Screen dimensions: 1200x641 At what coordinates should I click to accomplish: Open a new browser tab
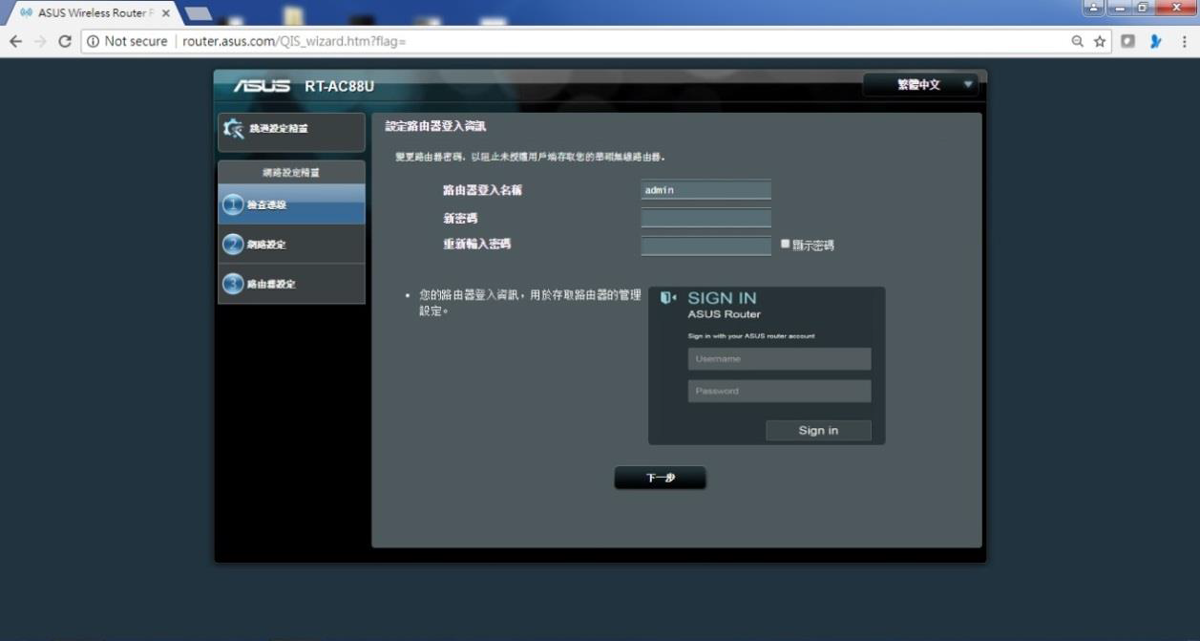pos(198,12)
